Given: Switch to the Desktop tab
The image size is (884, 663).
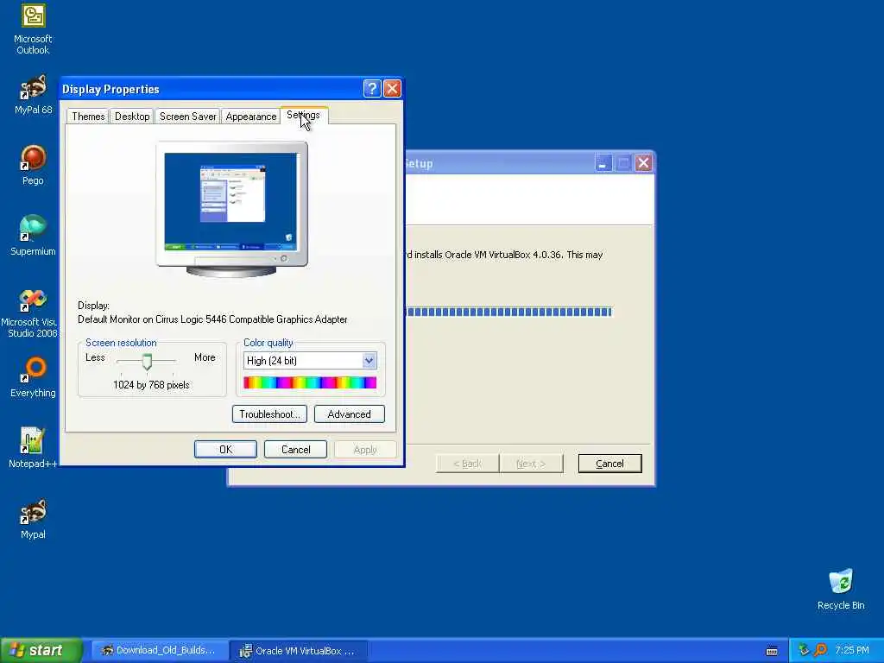Looking at the screenshot, I should 132,117.
